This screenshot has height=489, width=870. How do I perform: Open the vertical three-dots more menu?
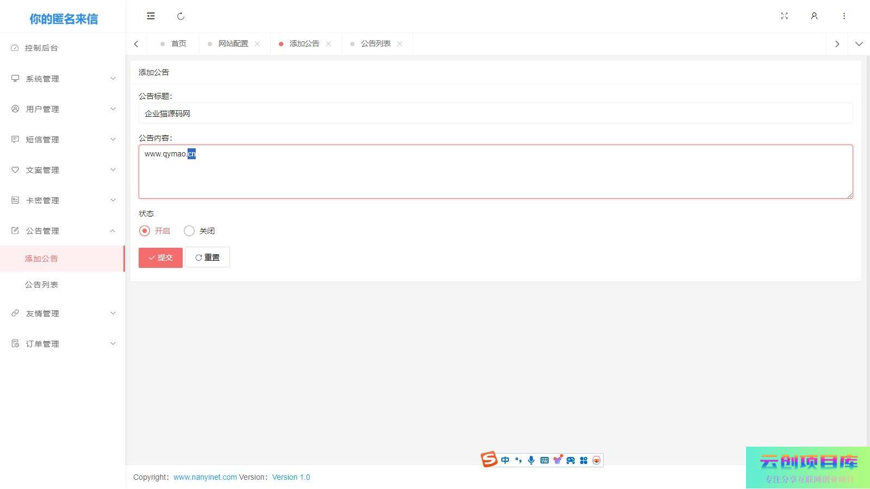(x=844, y=16)
